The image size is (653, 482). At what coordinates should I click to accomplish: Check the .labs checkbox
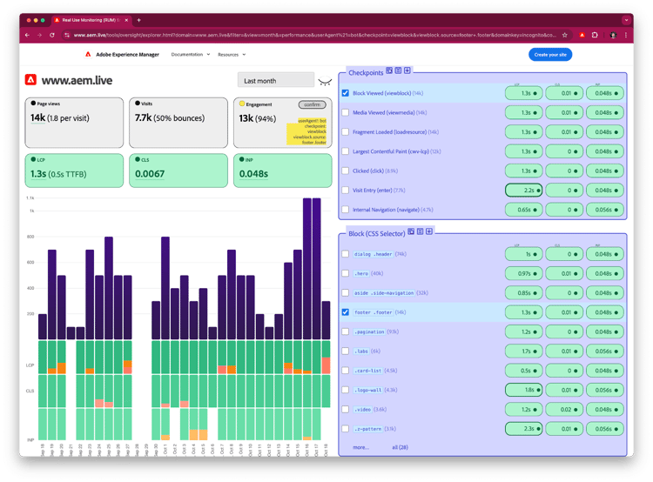pyautogui.click(x=346, y=351)
